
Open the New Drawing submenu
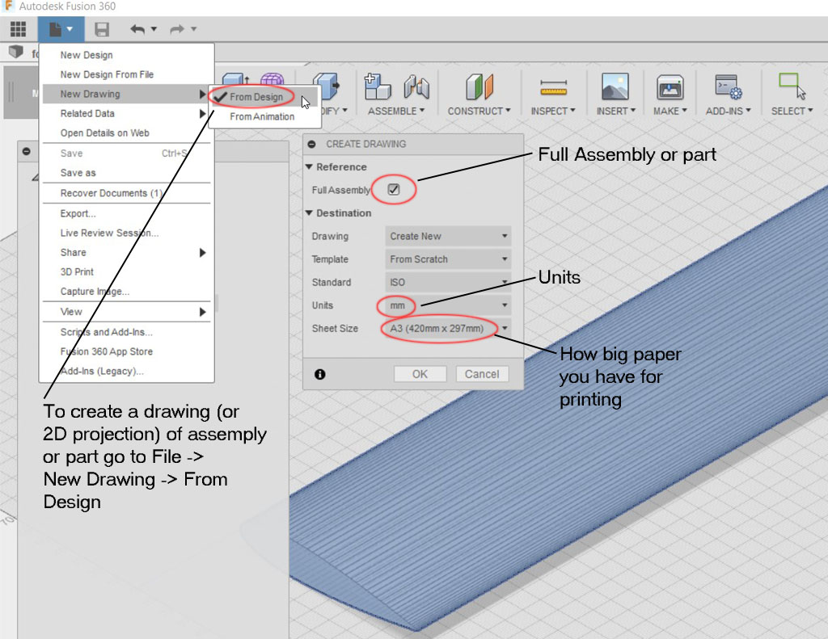tap(127, 94)
